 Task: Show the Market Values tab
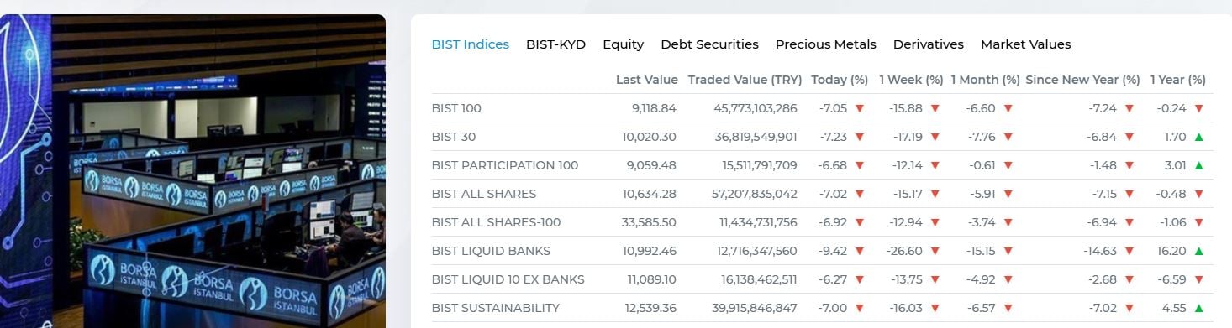tap(1025, 44)
